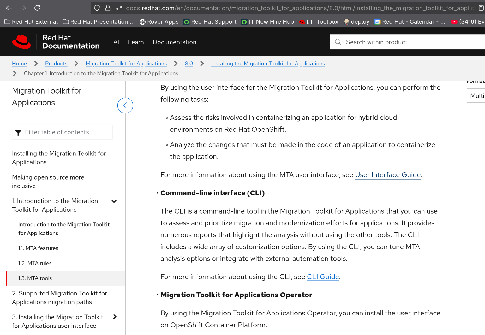Image resolution: width=485 pixels, height=335 pixels.
Task: Open the Format dropdown
Action: tap(476, 96)
